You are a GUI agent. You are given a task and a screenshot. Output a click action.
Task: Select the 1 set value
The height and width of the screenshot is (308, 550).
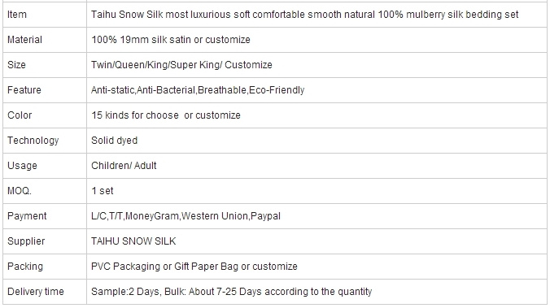tap(103, 191)
